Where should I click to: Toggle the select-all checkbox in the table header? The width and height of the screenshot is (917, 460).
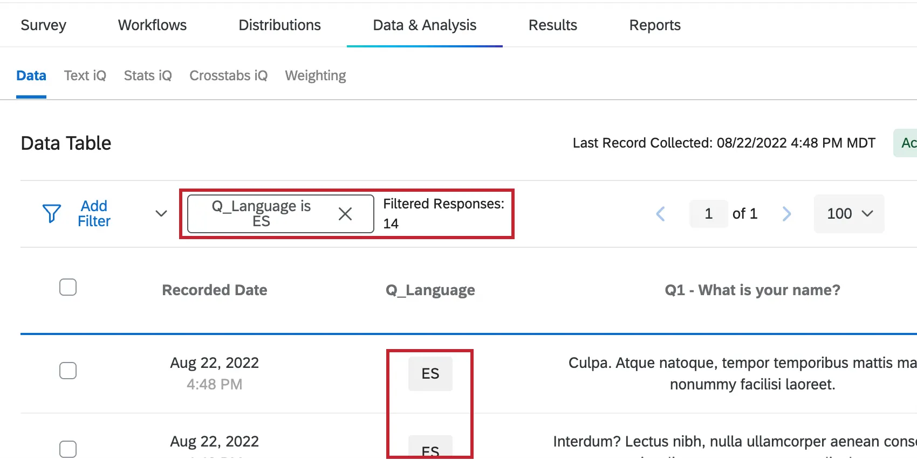click(68, 287)
